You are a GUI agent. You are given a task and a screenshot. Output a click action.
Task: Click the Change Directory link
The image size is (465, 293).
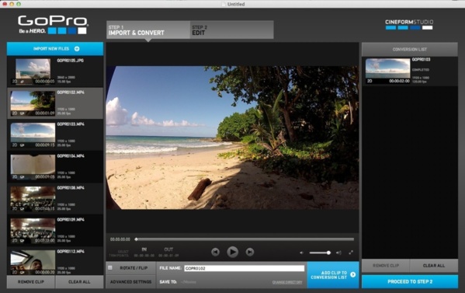click(x=287, y=282)
